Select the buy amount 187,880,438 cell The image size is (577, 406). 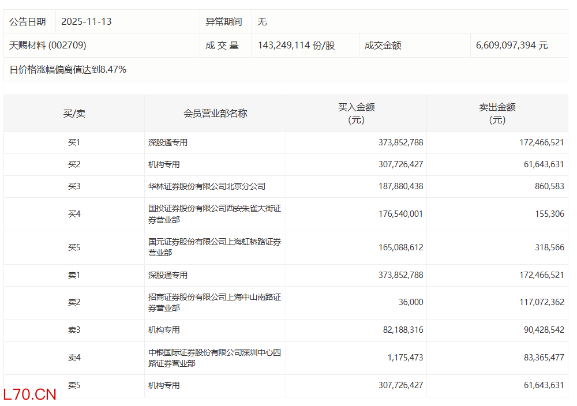click(x=400, y=186)
